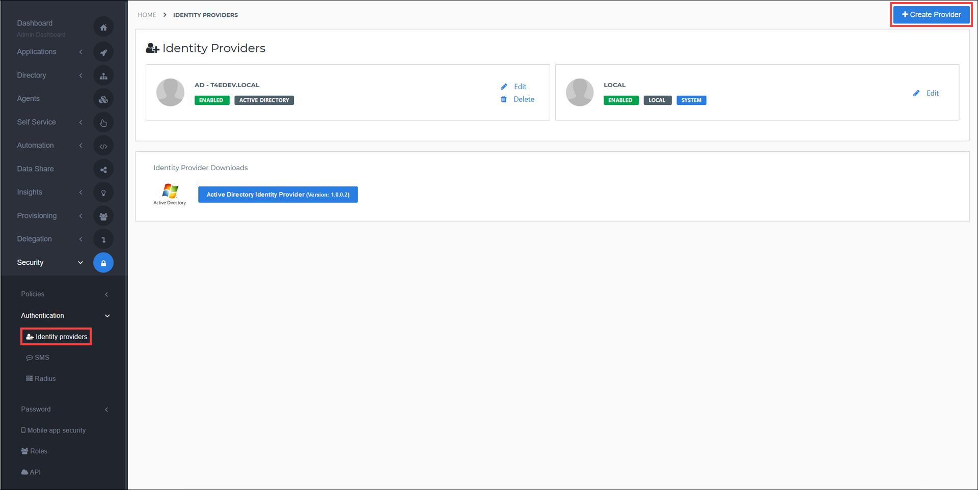The height and width of the screenshot is (490, 978).
Task: Click the IDENTITY PROVIDERS breadcrumb
Action: (x=205, y=15)
